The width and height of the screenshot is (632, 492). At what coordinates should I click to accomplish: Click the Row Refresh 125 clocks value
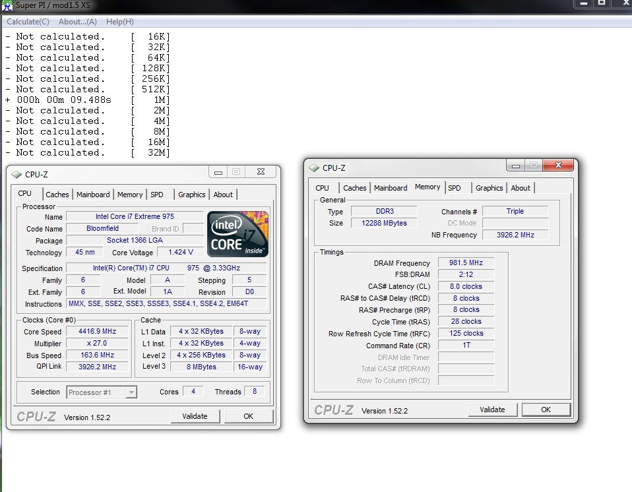coord(466,333)
